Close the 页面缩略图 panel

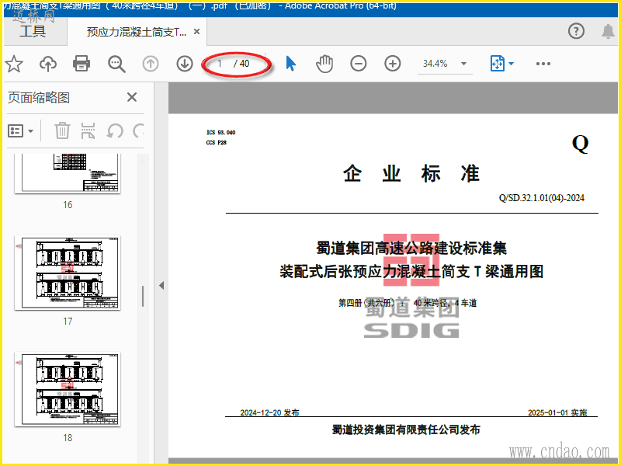132,97
